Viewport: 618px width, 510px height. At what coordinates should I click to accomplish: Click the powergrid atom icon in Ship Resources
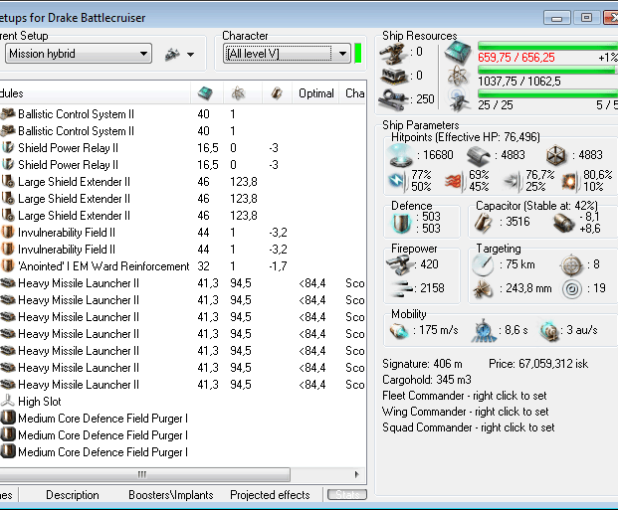pyautogui.click(x=458, y=76)
